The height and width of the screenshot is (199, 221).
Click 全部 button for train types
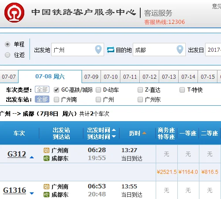[42, 89]
